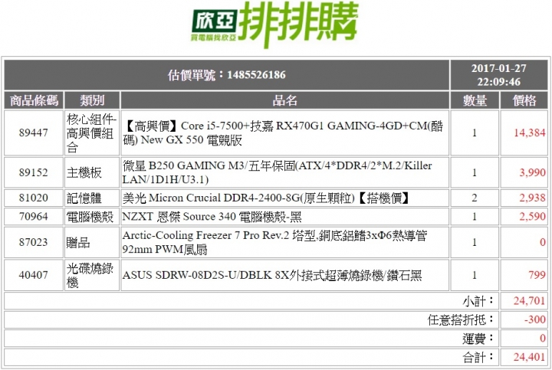Click category 核心組件-高興價組合
The width and height of the screenshot is (552, 370).
coord(91,133)
